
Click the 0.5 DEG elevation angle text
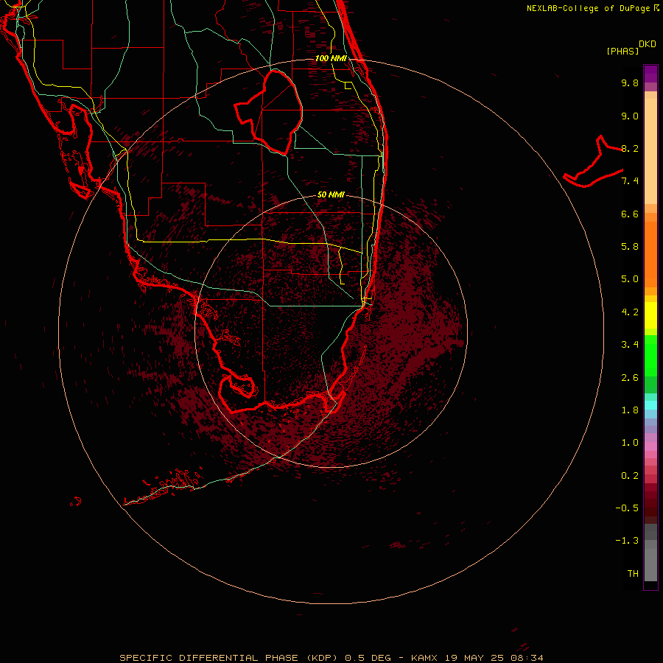point(368,658)
